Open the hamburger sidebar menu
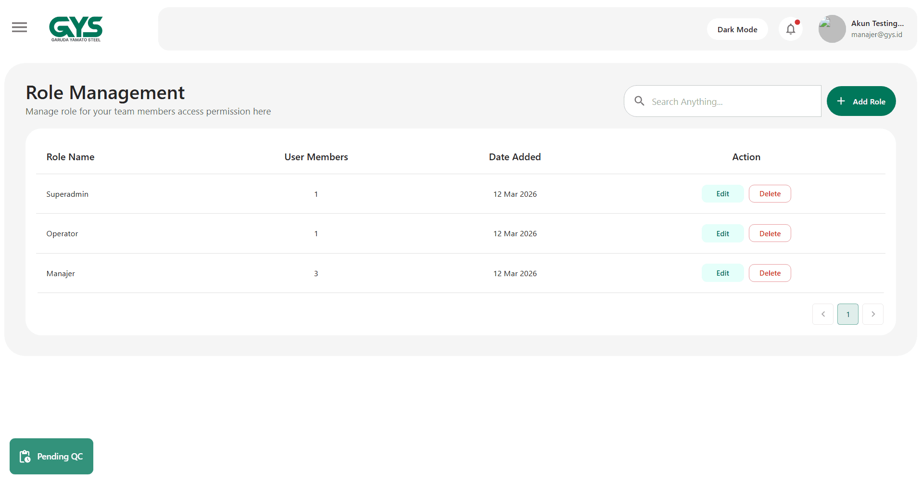Viewport: 922px width, 484px height. click(19, 27)
